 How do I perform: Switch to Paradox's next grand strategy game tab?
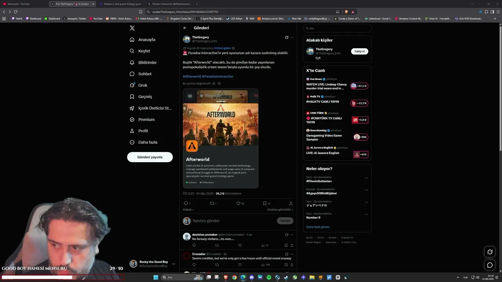tap(120, 4)
